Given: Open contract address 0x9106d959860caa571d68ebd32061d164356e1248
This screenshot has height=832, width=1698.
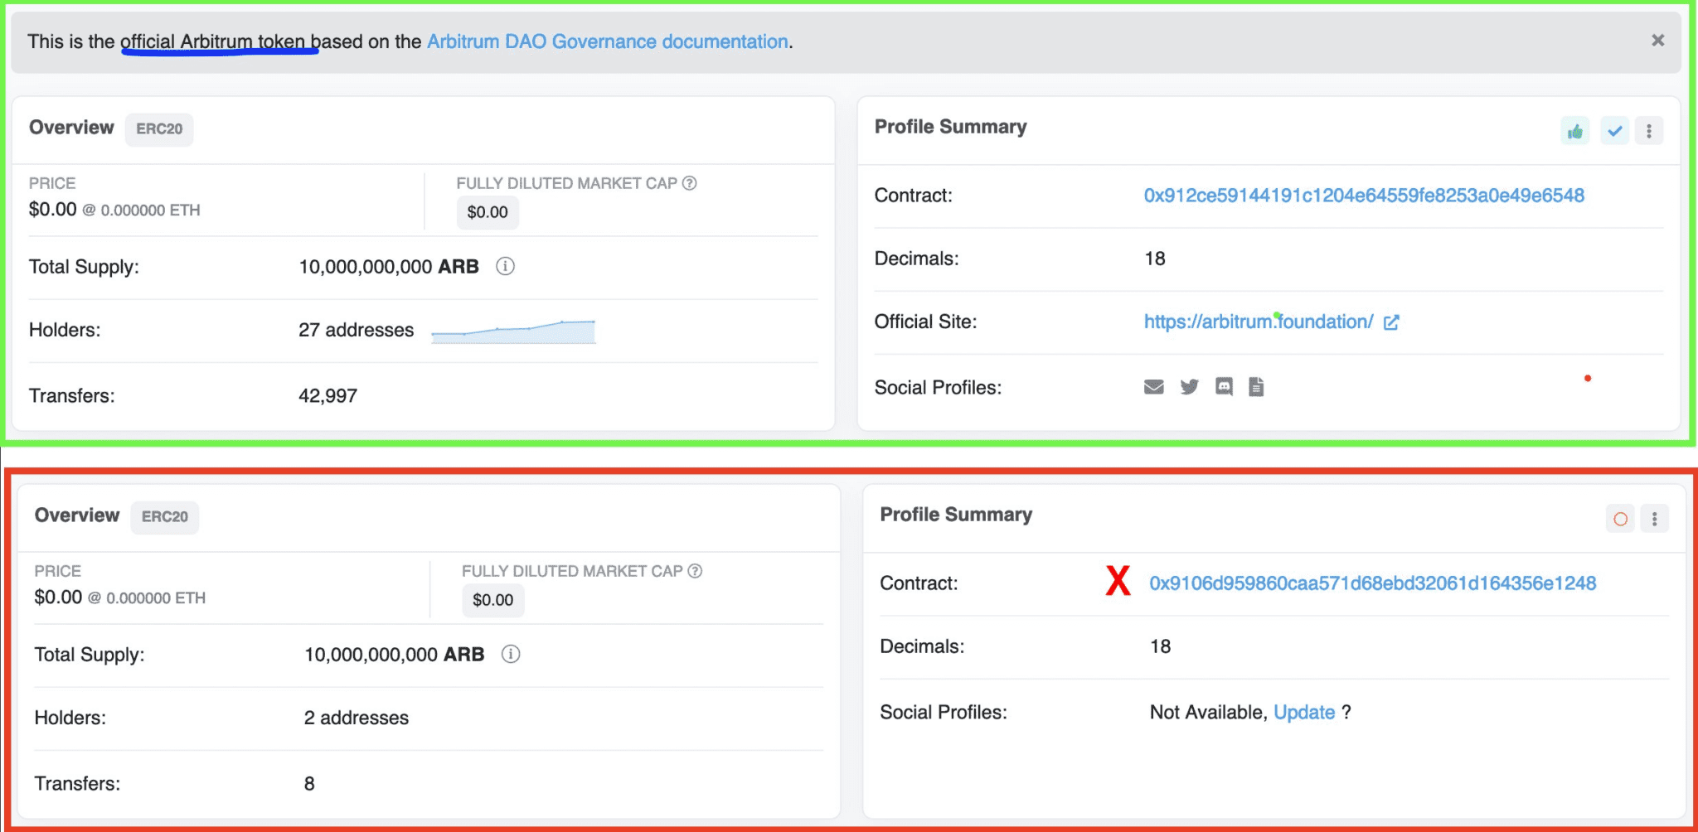Looking at the screenshot, I should coord(1373,583).
